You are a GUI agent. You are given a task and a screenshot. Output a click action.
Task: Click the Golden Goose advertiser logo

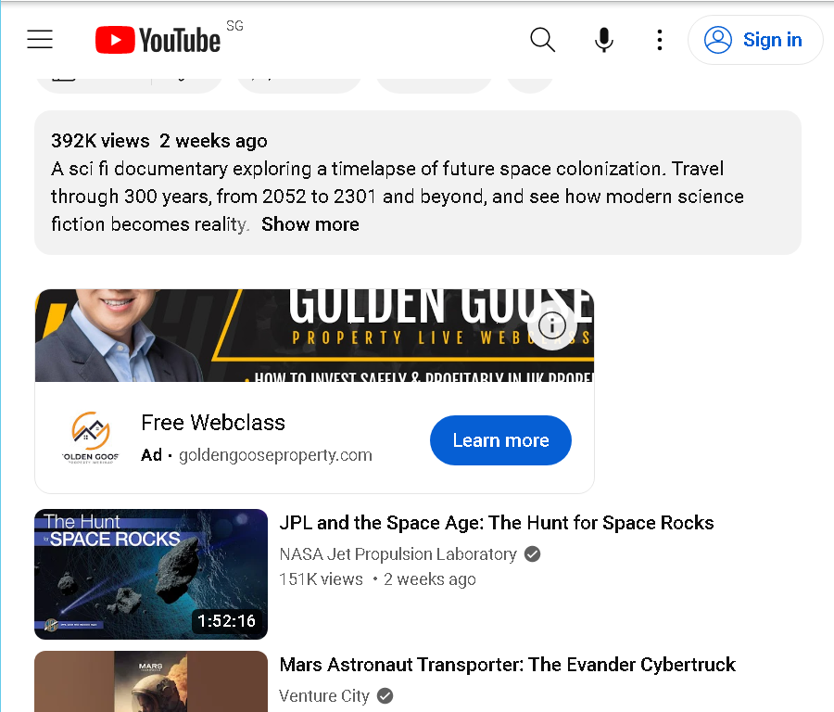click(x=91, y=438)
